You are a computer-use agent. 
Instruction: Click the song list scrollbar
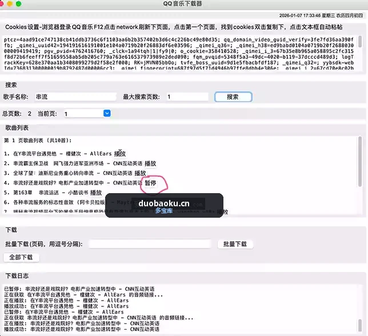coord(360,162)
